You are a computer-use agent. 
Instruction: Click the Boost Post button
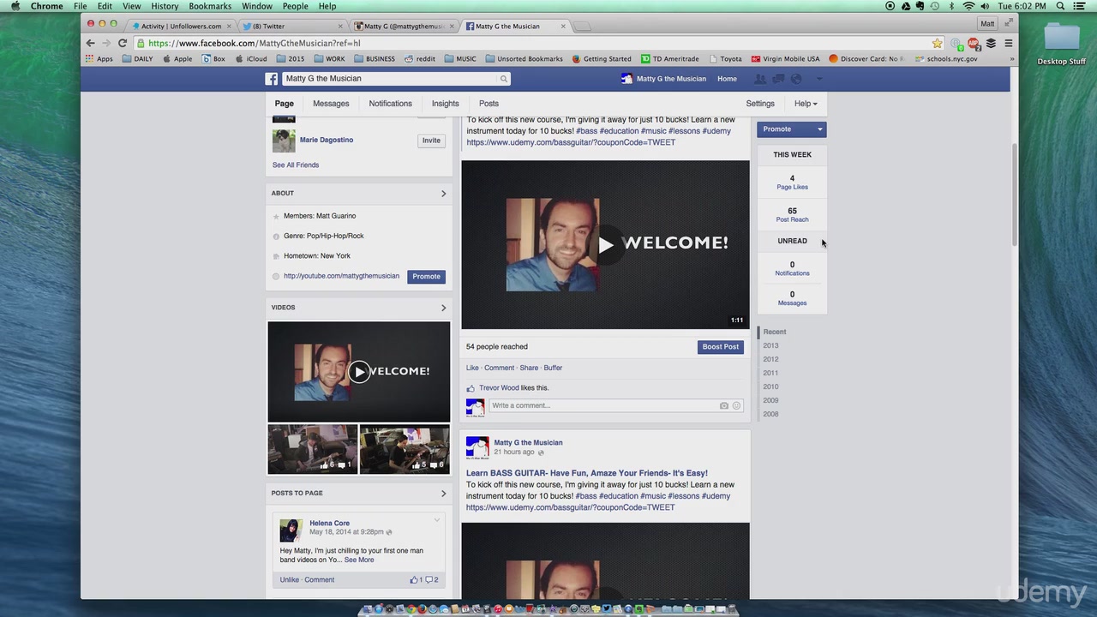pos(720,347)
